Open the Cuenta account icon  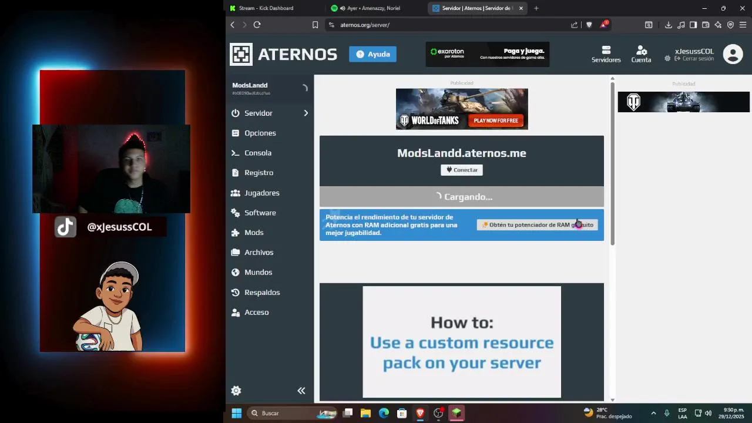(x=641, y=55)
